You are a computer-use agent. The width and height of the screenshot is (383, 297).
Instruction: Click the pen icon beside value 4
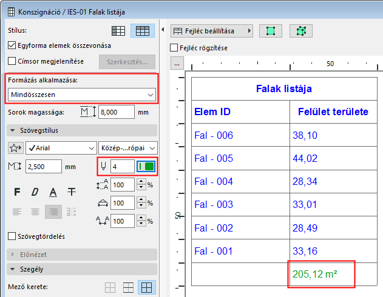point(104,166)
